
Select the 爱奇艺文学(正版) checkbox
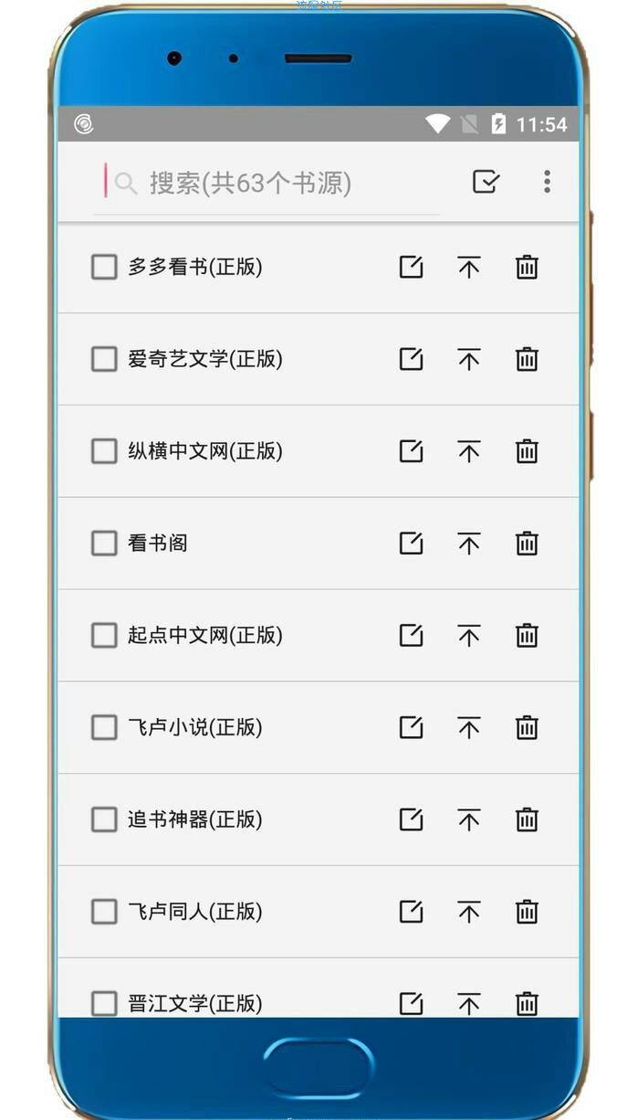[104, 359]
